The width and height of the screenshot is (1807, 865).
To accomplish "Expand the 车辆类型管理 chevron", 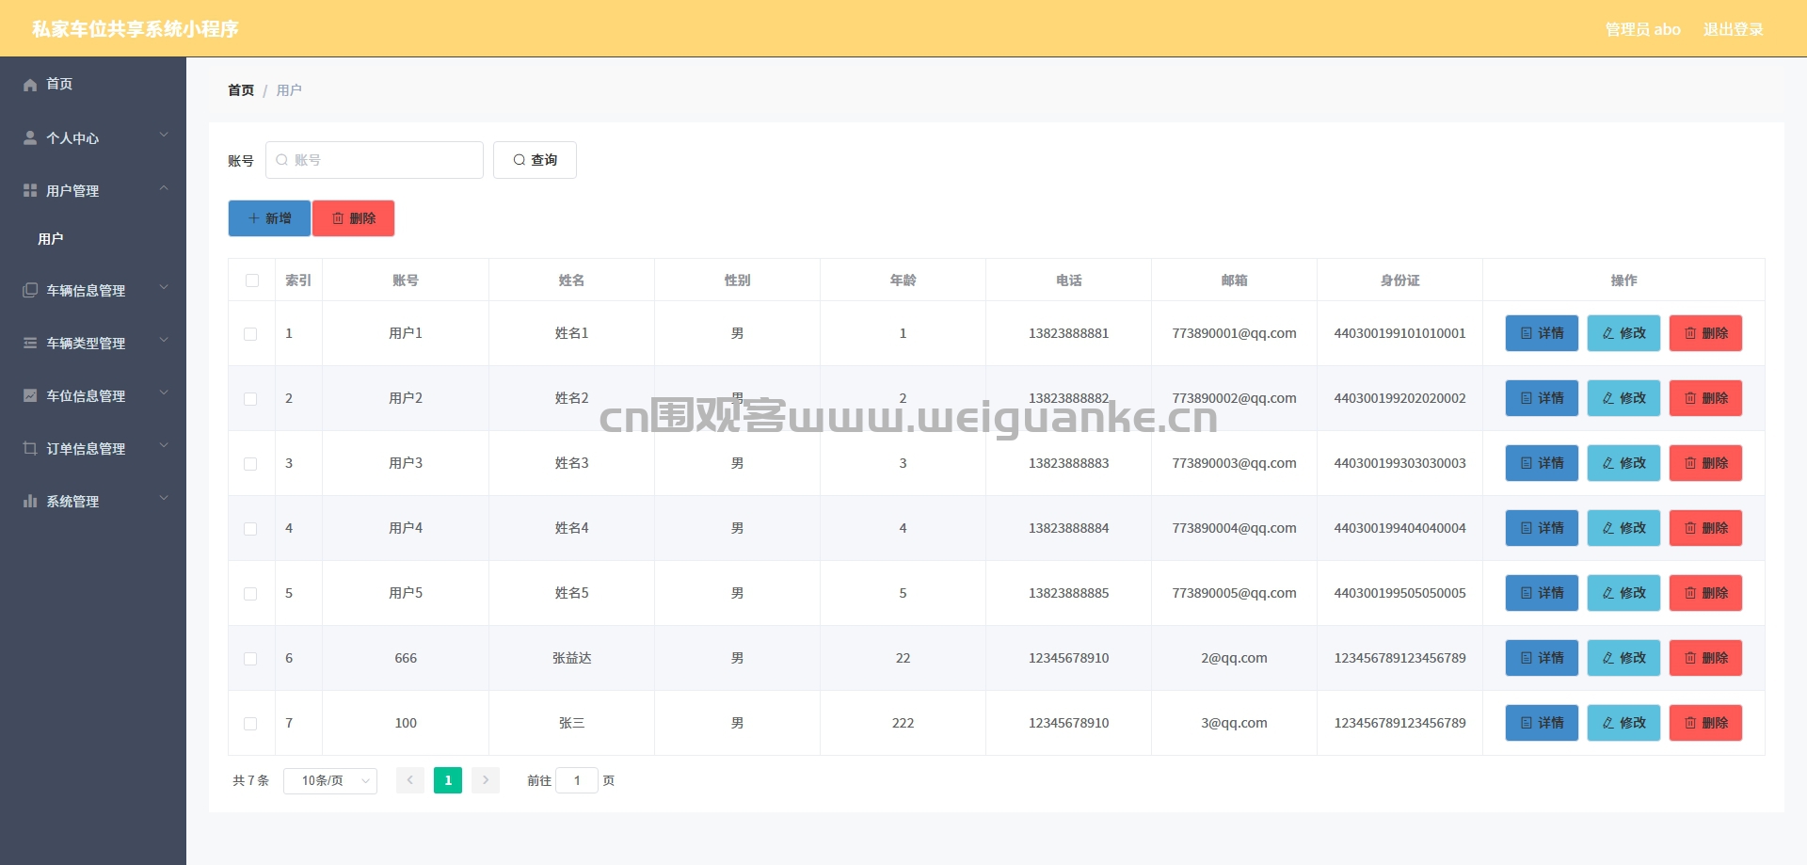I will (x=164, y=341).
